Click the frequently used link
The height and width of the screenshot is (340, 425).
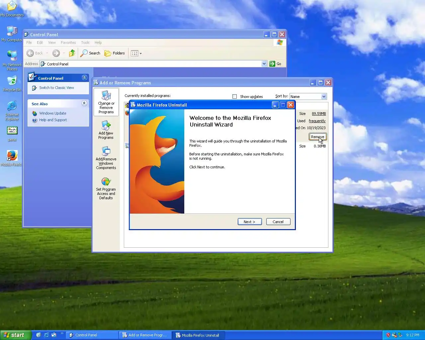[317, 121]
